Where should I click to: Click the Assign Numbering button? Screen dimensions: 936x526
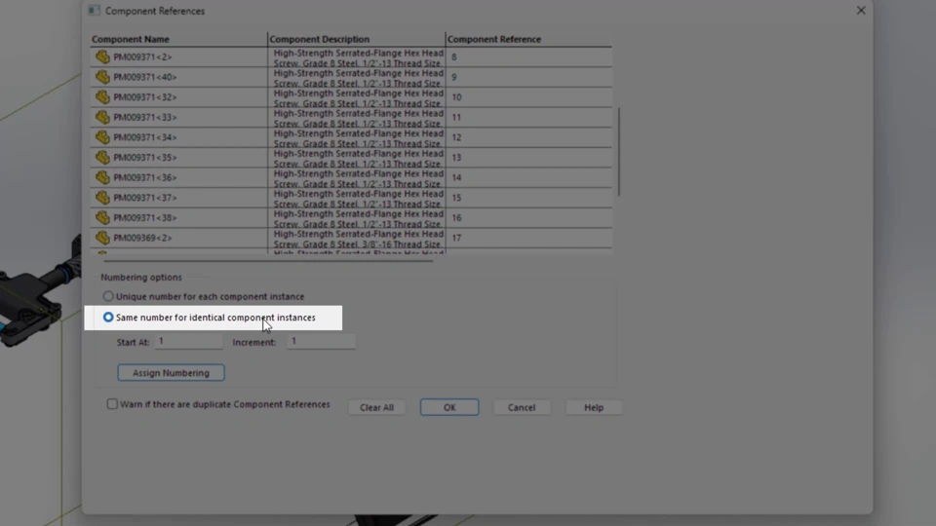tap(171, 373)
